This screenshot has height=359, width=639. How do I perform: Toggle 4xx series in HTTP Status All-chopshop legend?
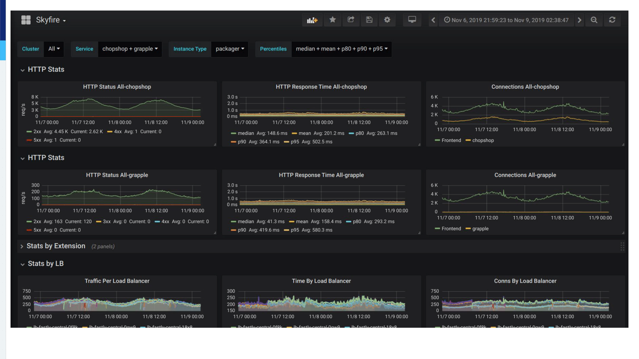(118, 132)
